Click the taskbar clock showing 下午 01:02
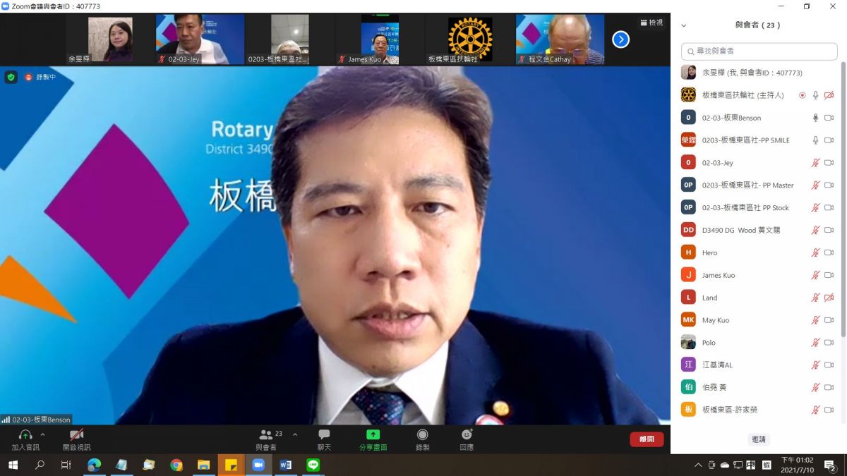 tap(797, 465)
